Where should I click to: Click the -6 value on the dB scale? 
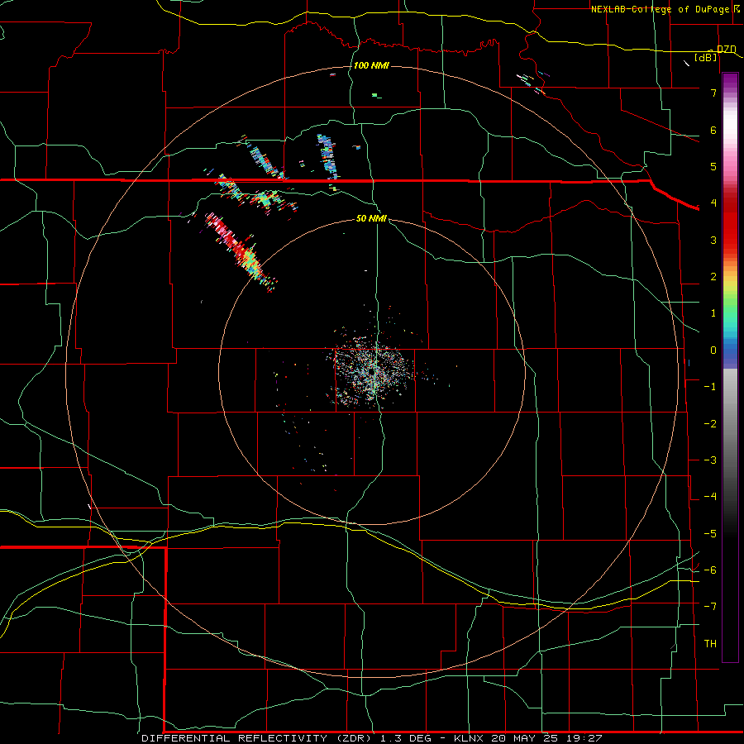click(x=710, y=570)
